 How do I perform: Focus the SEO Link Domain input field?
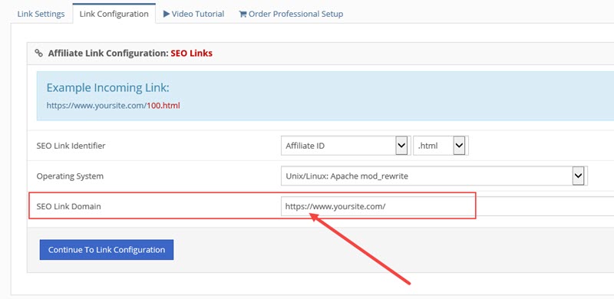tap(447, 206)
